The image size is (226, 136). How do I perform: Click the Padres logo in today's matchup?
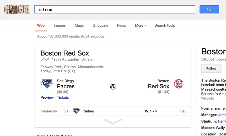(x=47, y=84)
